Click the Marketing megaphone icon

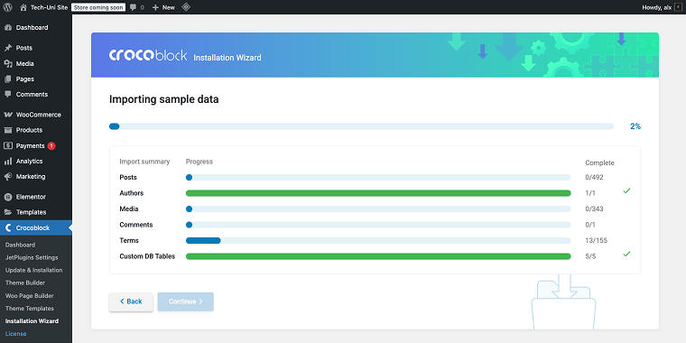click(x=8, y=177)
